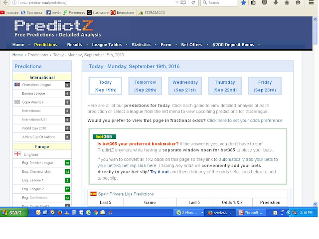Select the Today (Sep 19th) tab
Image resolution: width=319 pixels, height=239 pixels.
pyautogui.click(x=105, y=86)
